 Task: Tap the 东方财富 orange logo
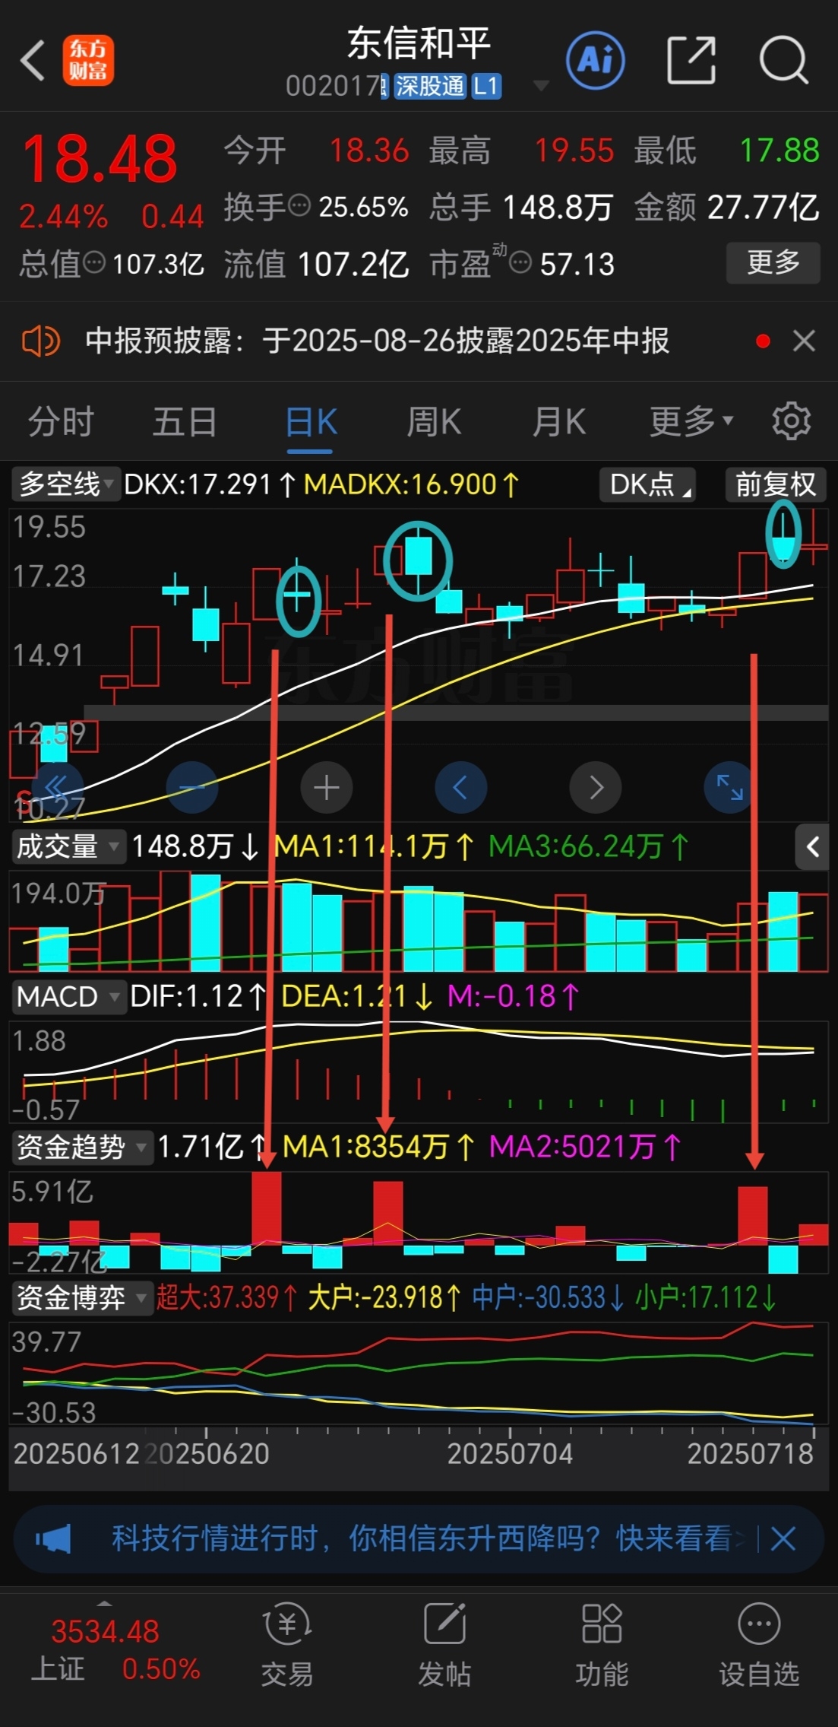tap(88, 60)
